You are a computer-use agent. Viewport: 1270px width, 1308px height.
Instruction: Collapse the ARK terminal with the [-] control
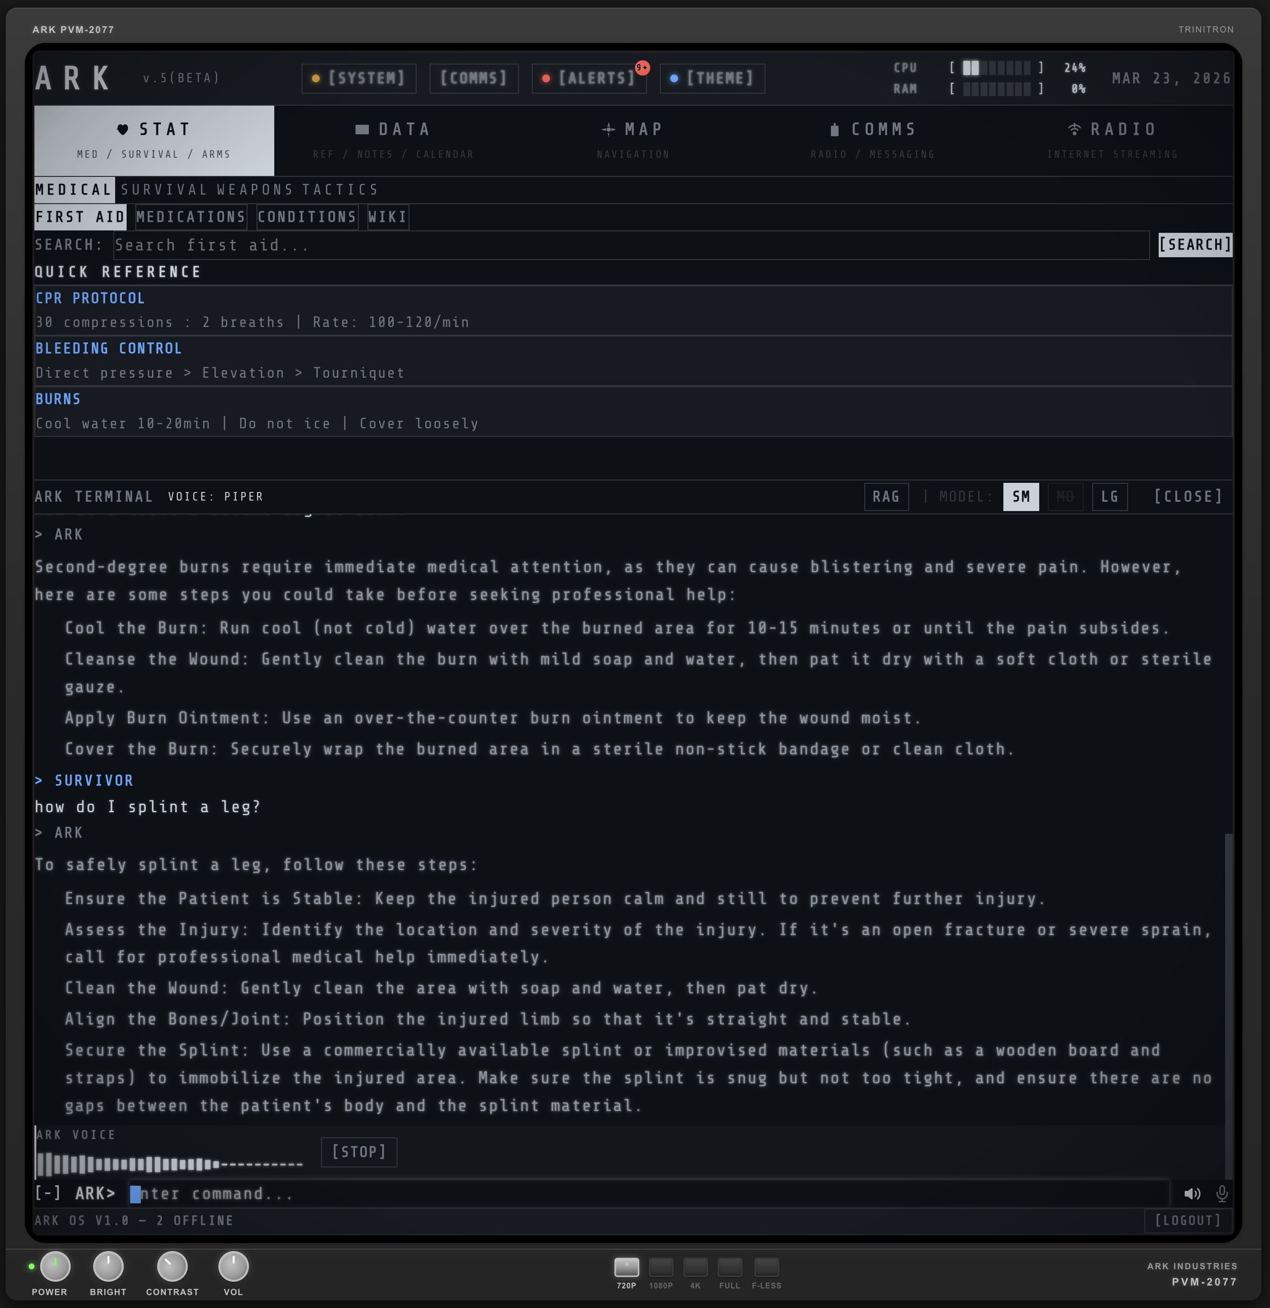47,1194
